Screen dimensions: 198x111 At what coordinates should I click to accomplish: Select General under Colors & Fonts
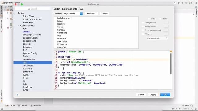click(26, 32)
